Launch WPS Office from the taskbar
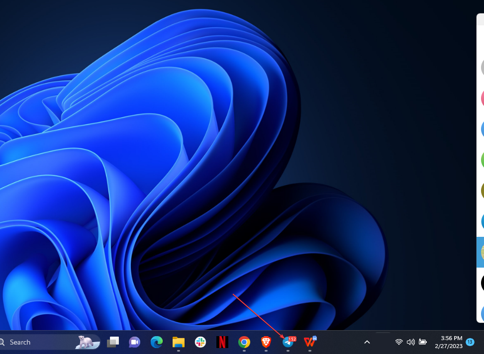Image resolution: width=484 pixels, height=354 pixels. [310, 342]
